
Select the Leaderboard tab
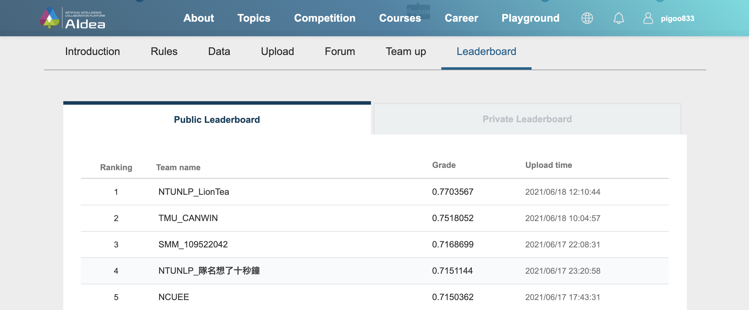pyautogui.click(x=486, y=51)
